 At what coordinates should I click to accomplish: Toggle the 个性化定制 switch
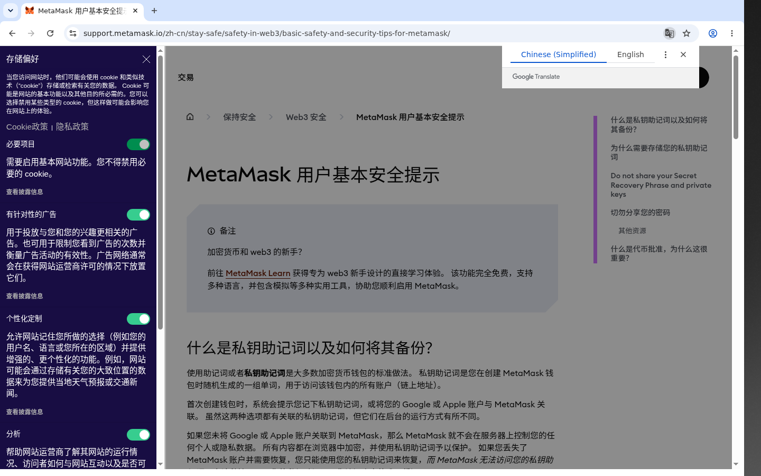tap(138, 319)
